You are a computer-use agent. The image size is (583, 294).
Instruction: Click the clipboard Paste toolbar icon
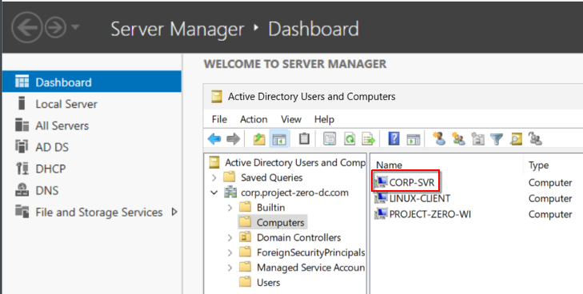tap(304, 139)
